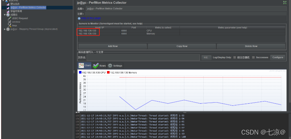Click the 线程组 gear icon
Image resolution: width=291 pixels, height=139 pixels.
coord(8,15)
